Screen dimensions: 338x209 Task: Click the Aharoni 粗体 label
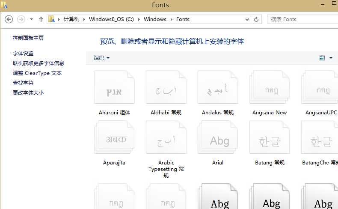pos(115,113)
